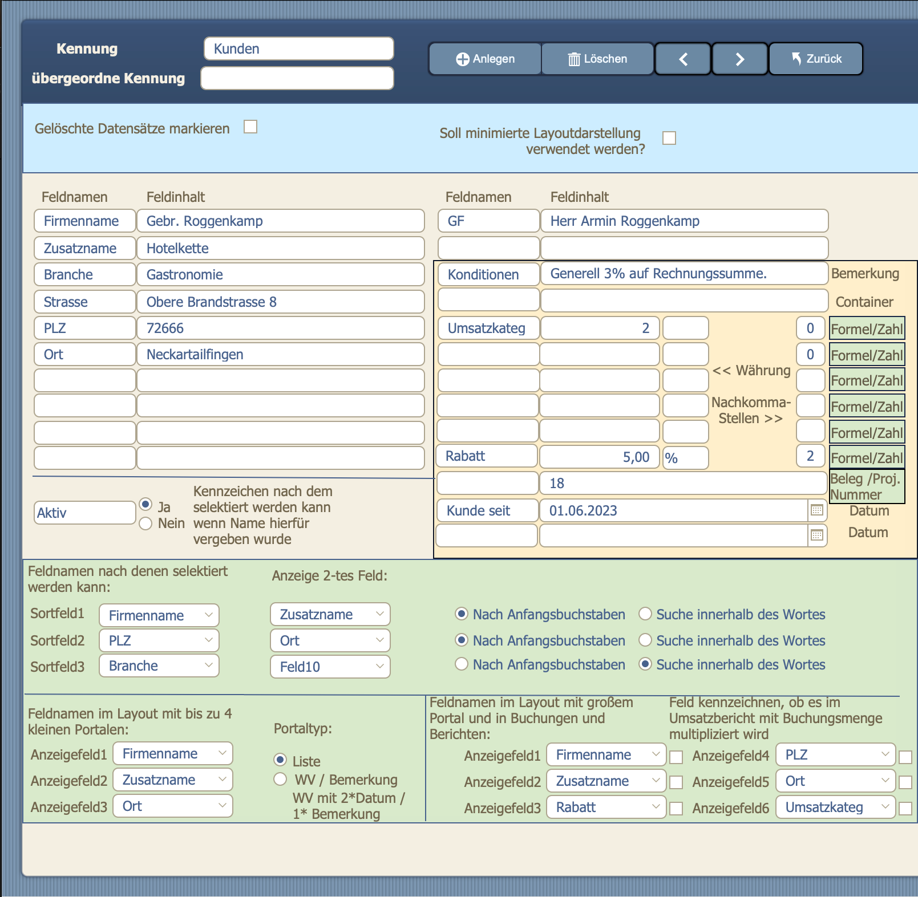
Task: Click the Zurück back arrow button
Action: (816, 59)
